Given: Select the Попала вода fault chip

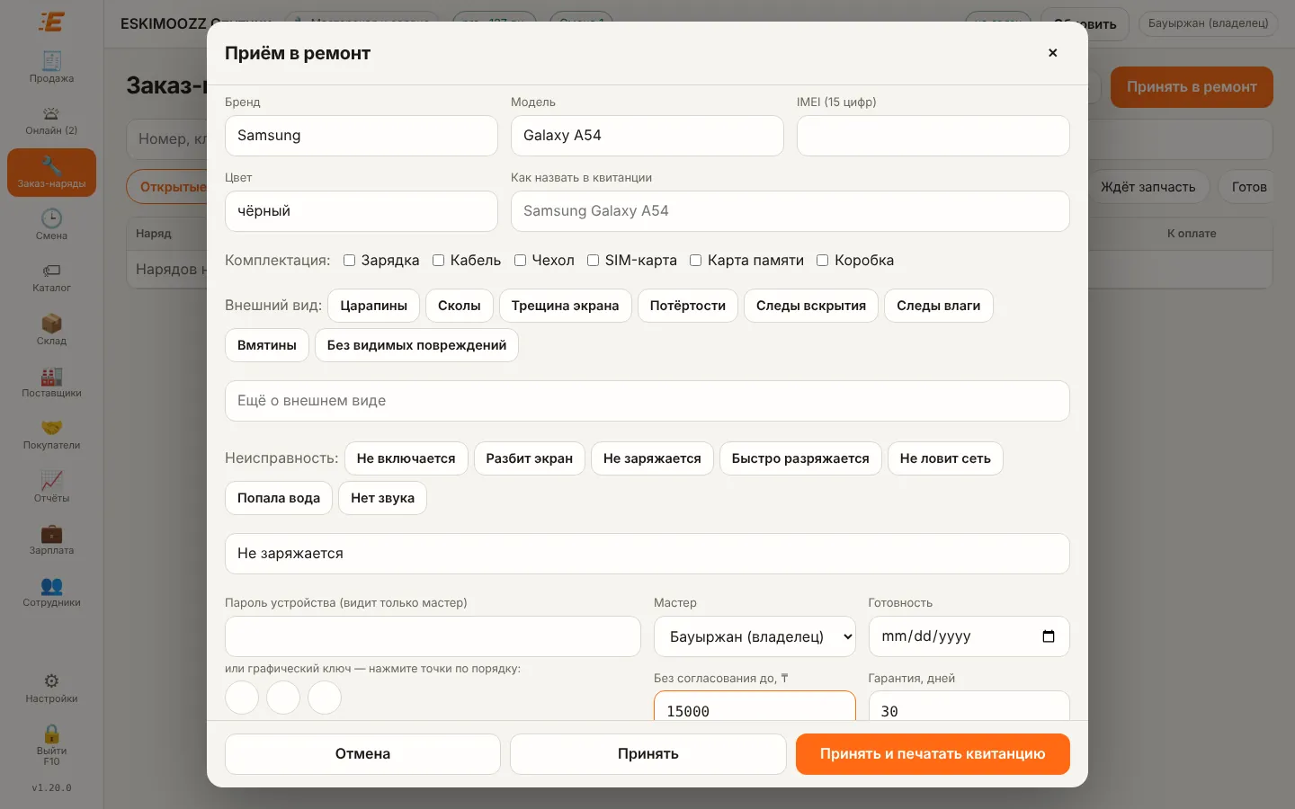Looking at the screenshot, I should tap(279, 498).
